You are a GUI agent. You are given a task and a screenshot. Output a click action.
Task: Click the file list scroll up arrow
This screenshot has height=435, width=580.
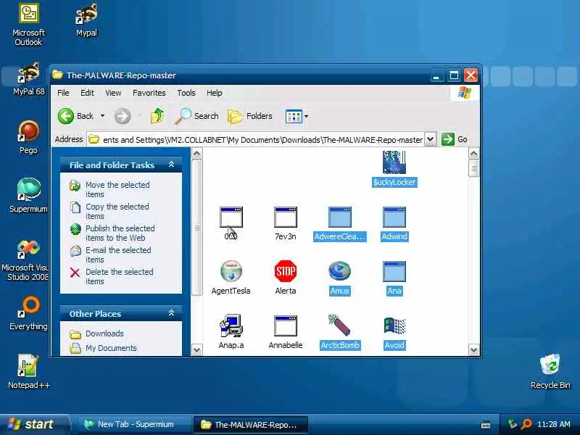click(x=474, y=154)
